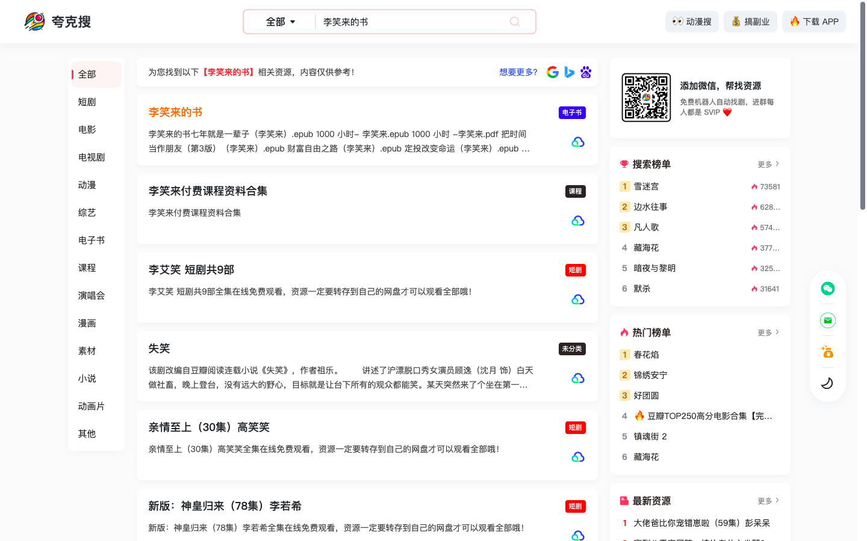Image resolution: width=867 pixels, height=541 pixels.
Task: Expand 更多 in 最新资源
Action: [768, 501]
